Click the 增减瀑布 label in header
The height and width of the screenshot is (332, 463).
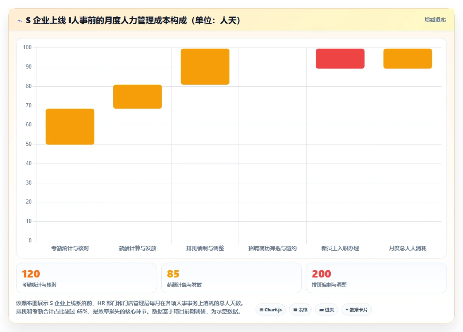pyautogui.click(x=435, y=20)
